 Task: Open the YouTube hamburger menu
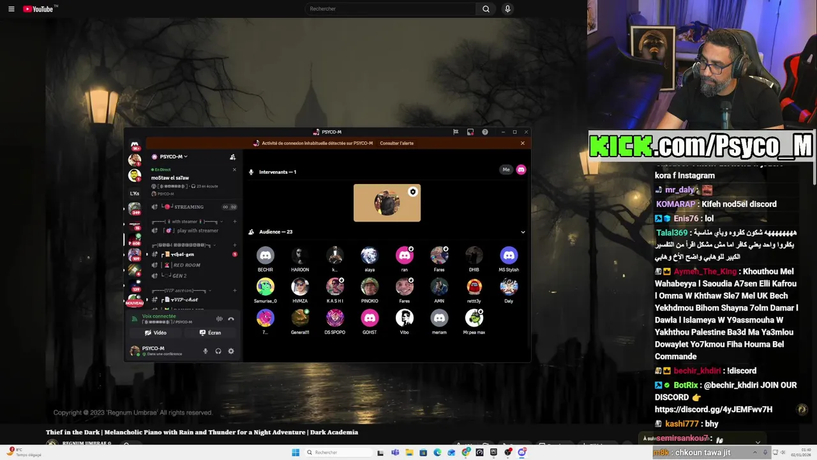tap(11, 9)
